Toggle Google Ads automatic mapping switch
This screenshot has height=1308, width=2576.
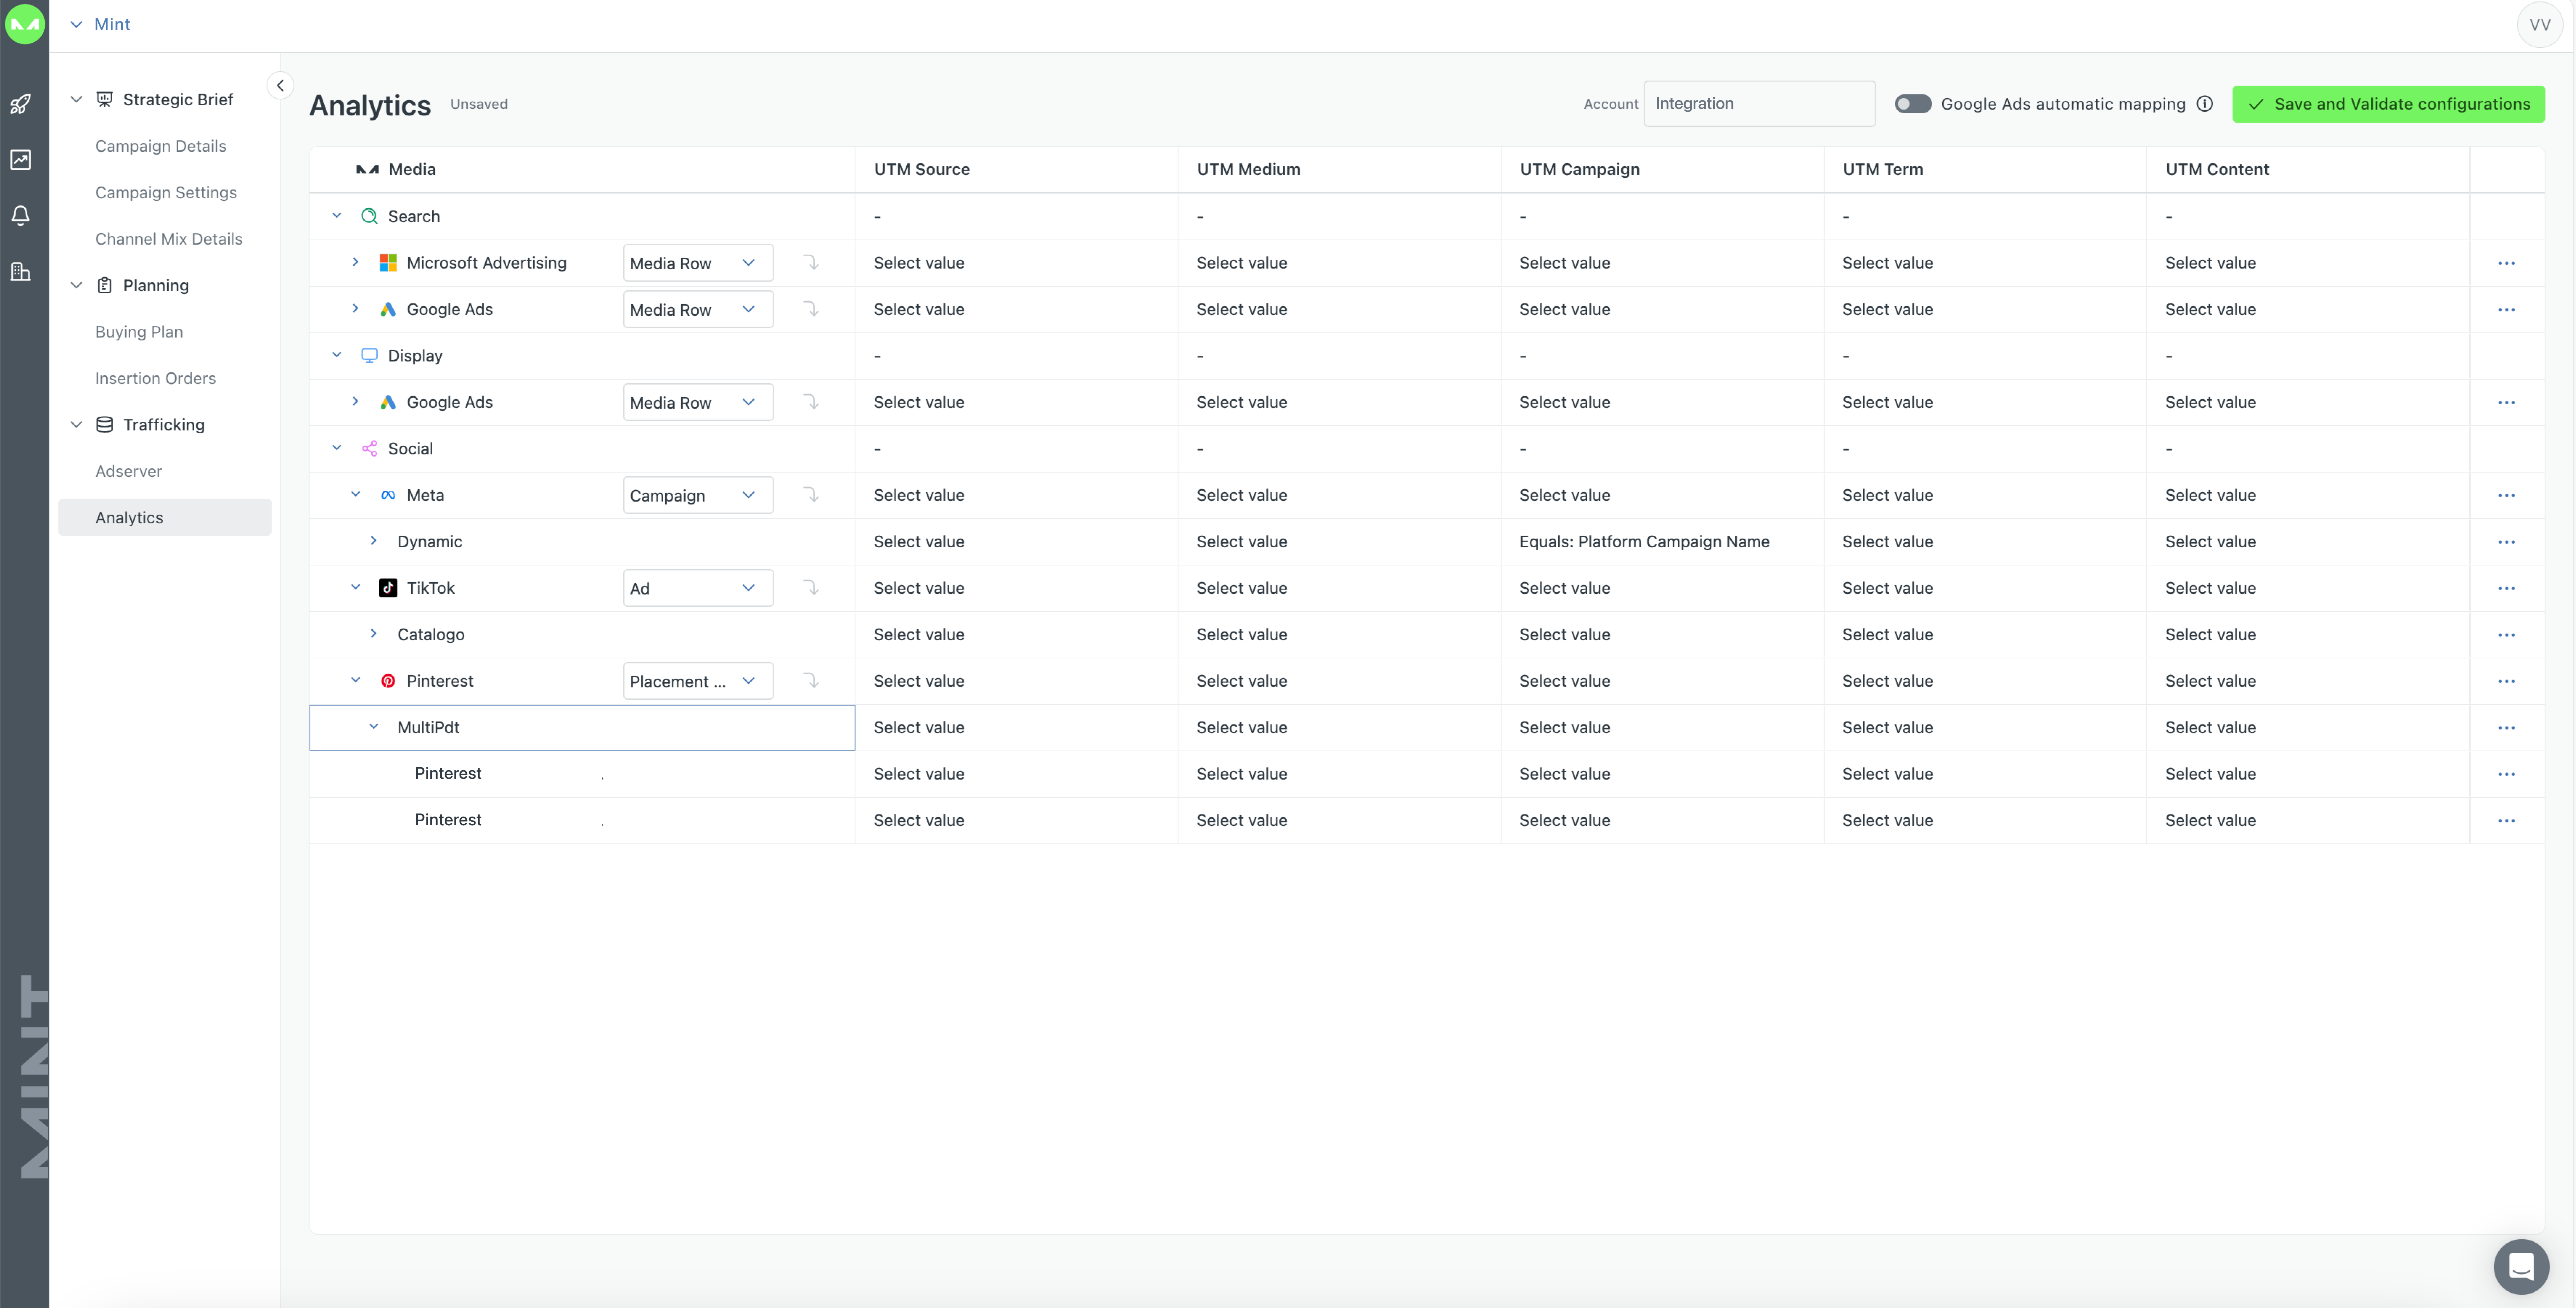[1912, 104]
